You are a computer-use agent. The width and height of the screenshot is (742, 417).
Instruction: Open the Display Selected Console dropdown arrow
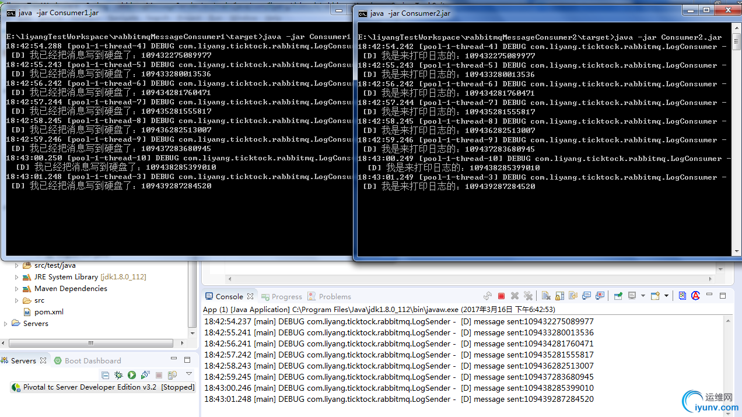(643, 296)
